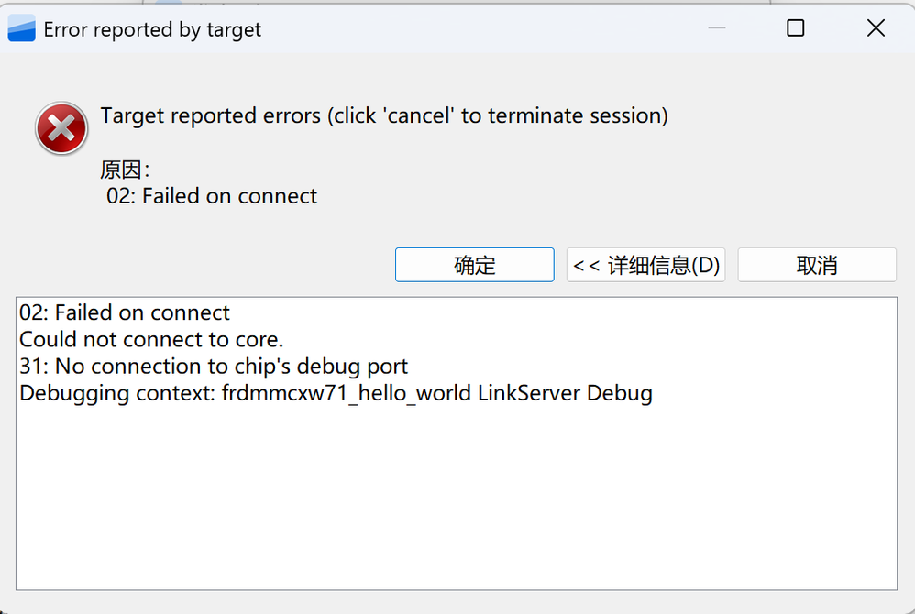Collapse details with the 详细信息(D) button
The image size is (915, 614).
646,265
